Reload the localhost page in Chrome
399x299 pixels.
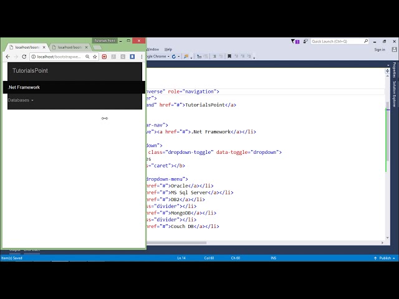(24, 57)
